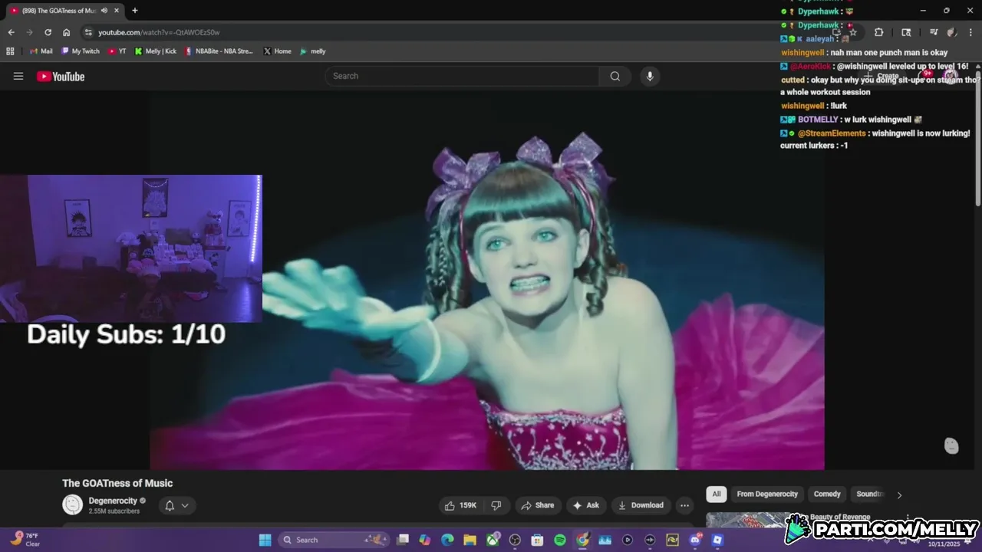Open the Degenerocity channel name link
982x552 pixels.
(x=112, y=501)
